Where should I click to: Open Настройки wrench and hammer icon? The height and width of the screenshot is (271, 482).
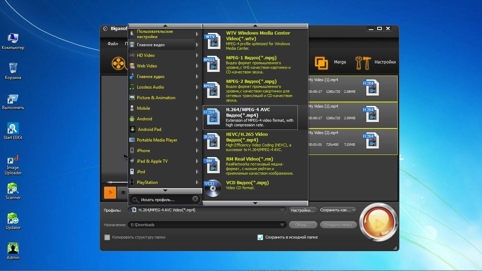pos(362,62)
